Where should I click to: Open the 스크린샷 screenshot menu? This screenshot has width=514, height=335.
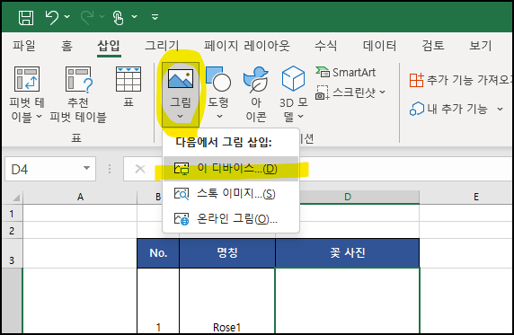click(350, 93)
